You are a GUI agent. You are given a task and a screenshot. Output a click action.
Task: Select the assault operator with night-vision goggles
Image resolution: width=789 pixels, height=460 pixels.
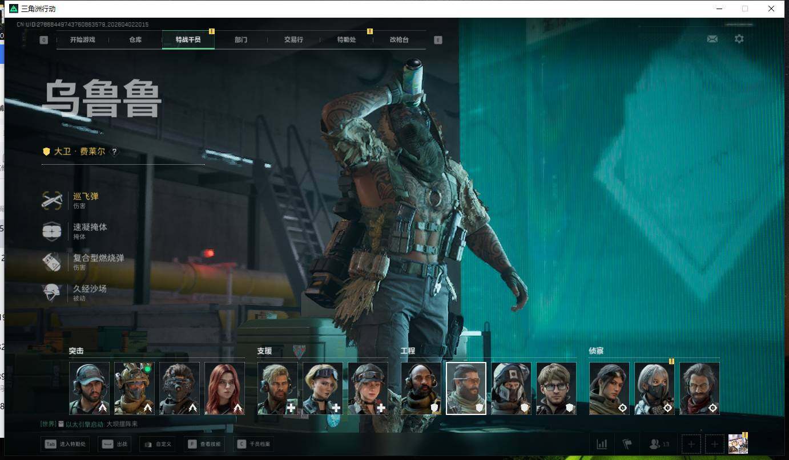pos(179,388)
